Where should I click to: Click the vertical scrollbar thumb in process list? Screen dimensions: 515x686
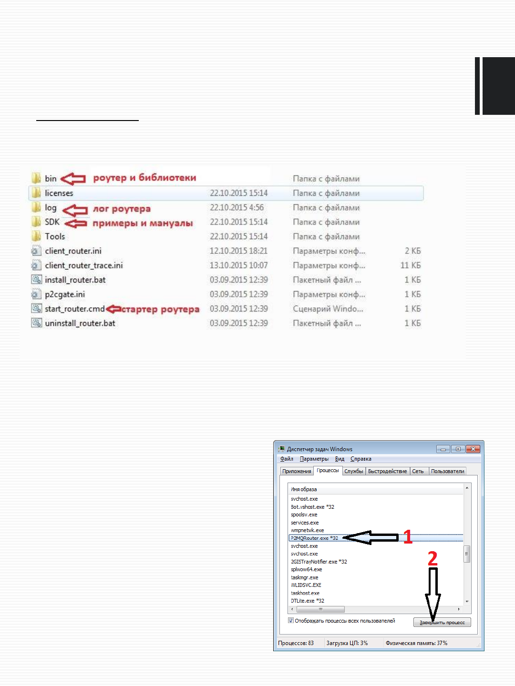coord(467,554)
